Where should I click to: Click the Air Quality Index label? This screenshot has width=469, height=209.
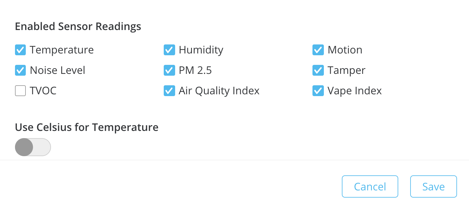coord(219,90)
